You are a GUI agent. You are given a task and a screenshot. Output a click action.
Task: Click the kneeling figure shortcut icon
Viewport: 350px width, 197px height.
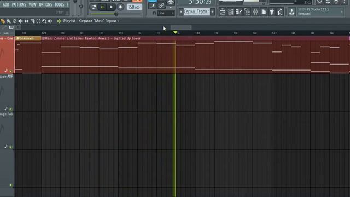coord(280,12)
